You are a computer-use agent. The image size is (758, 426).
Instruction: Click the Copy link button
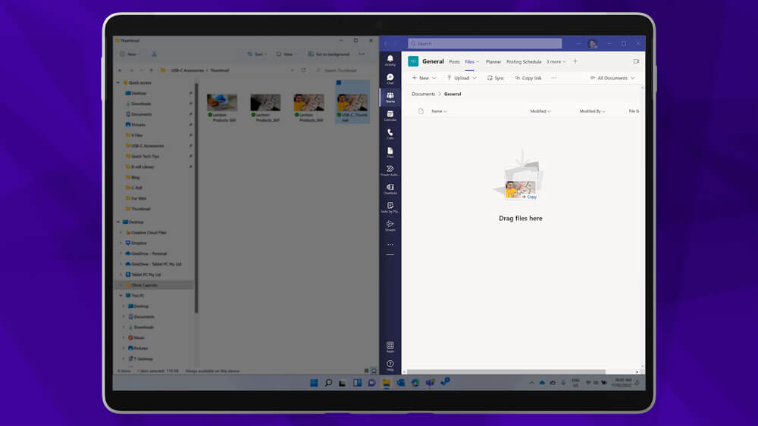(528, 78)
